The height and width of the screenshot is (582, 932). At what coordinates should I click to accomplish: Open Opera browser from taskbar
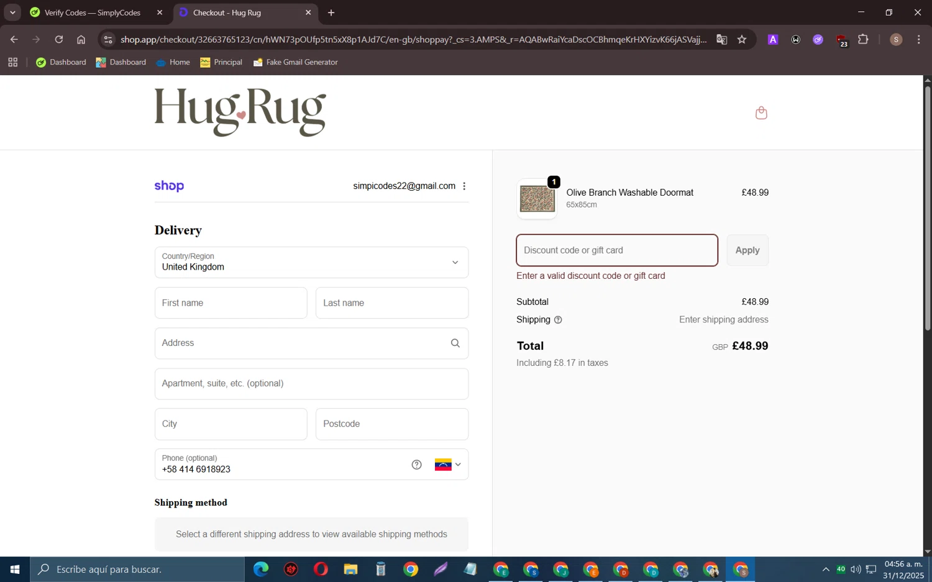click(321, 569)
